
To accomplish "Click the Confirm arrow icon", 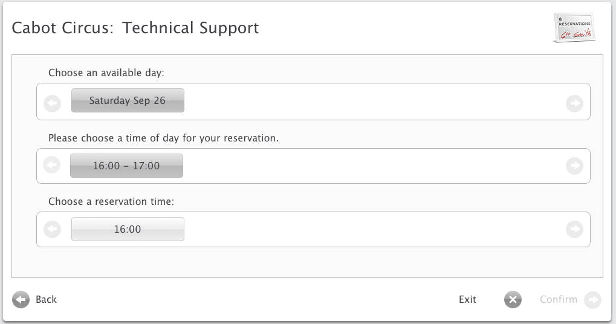I will coord(593,299).
